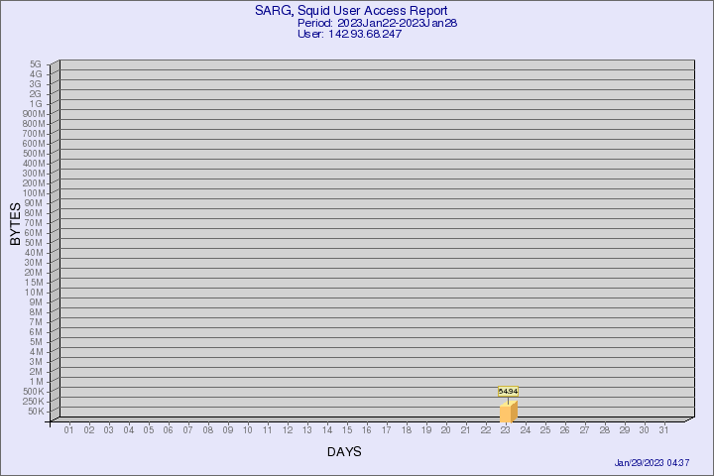Viewport: 714px width, 476px height.
Task: Click day 23 on the x-axis
Action: coord(506,430)
